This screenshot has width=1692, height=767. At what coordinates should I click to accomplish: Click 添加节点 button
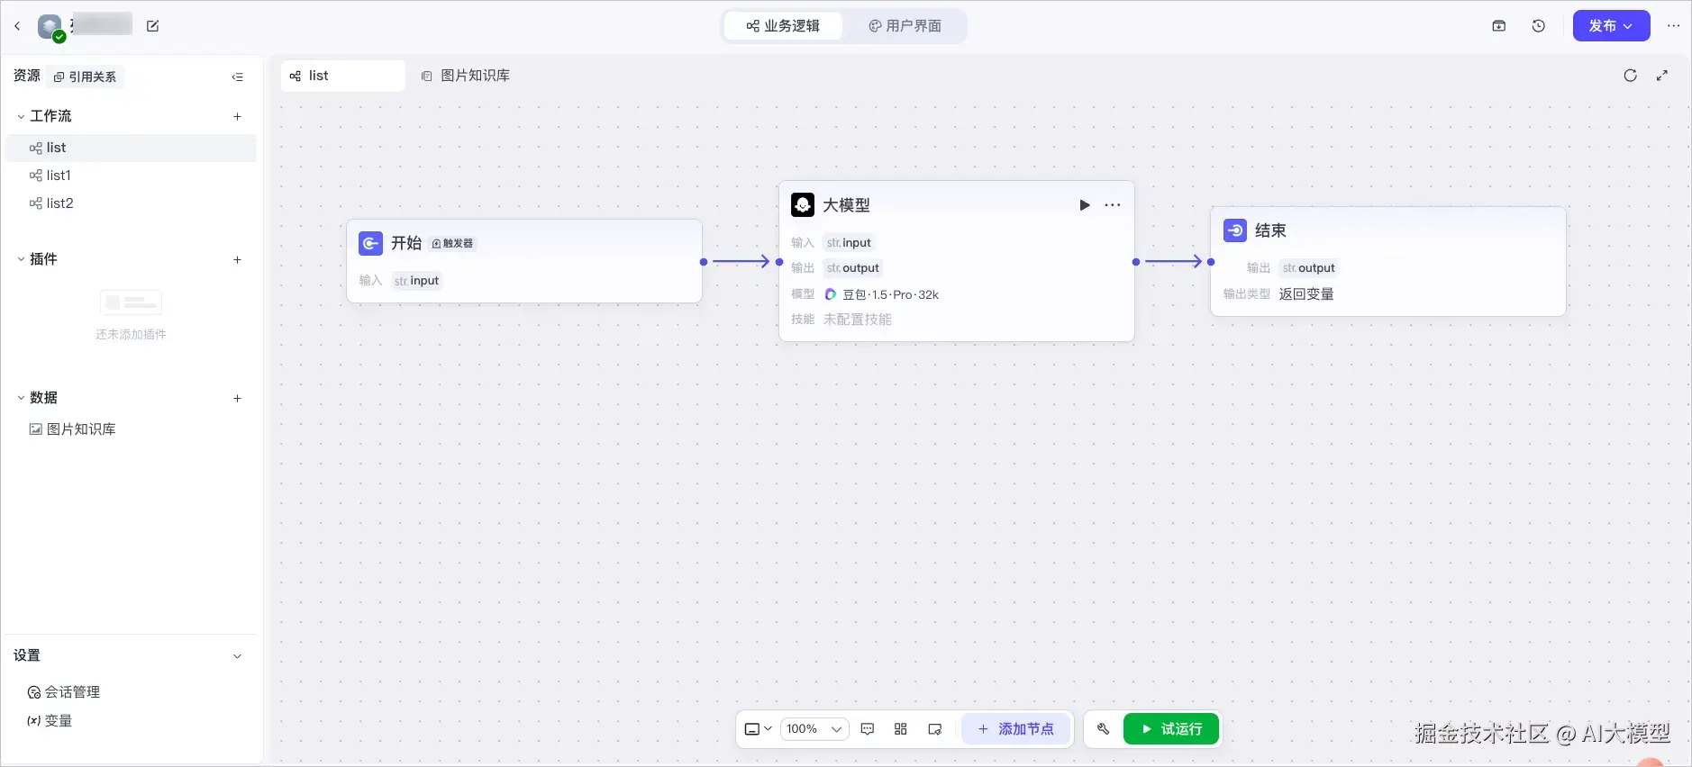coord(1016,729)
